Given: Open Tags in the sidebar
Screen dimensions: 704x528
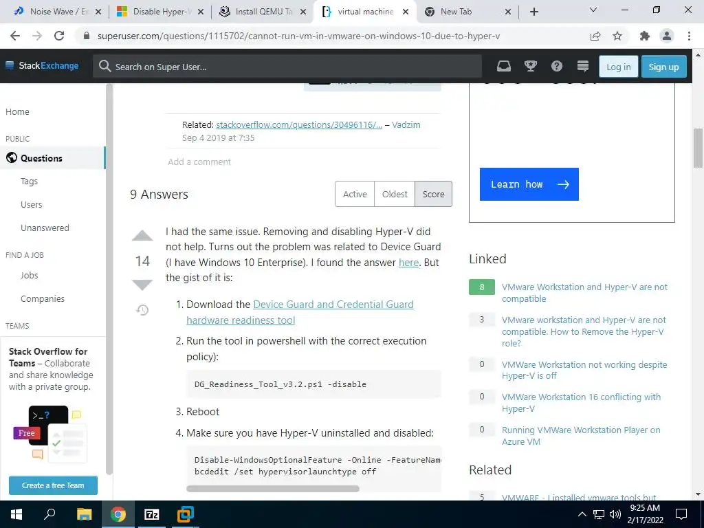Looking at the screenshot, I should point(29,181).
